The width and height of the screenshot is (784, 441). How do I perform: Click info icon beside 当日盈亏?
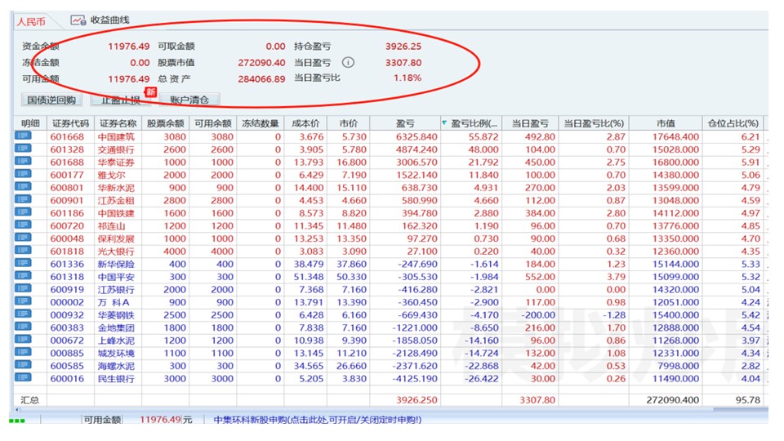coord(349,63)
